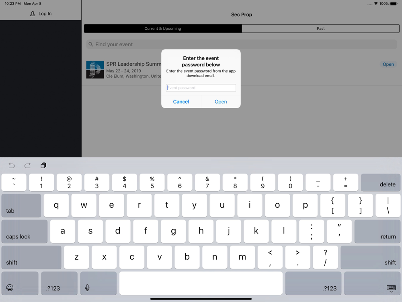Tap the 1 / exclamation key
The height and width of the screenshot is (302, 402).
(x=41, y=182)
